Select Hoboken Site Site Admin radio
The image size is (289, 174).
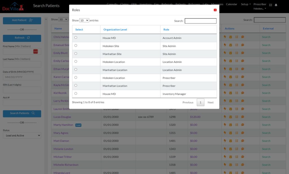[x=76, y=45]
